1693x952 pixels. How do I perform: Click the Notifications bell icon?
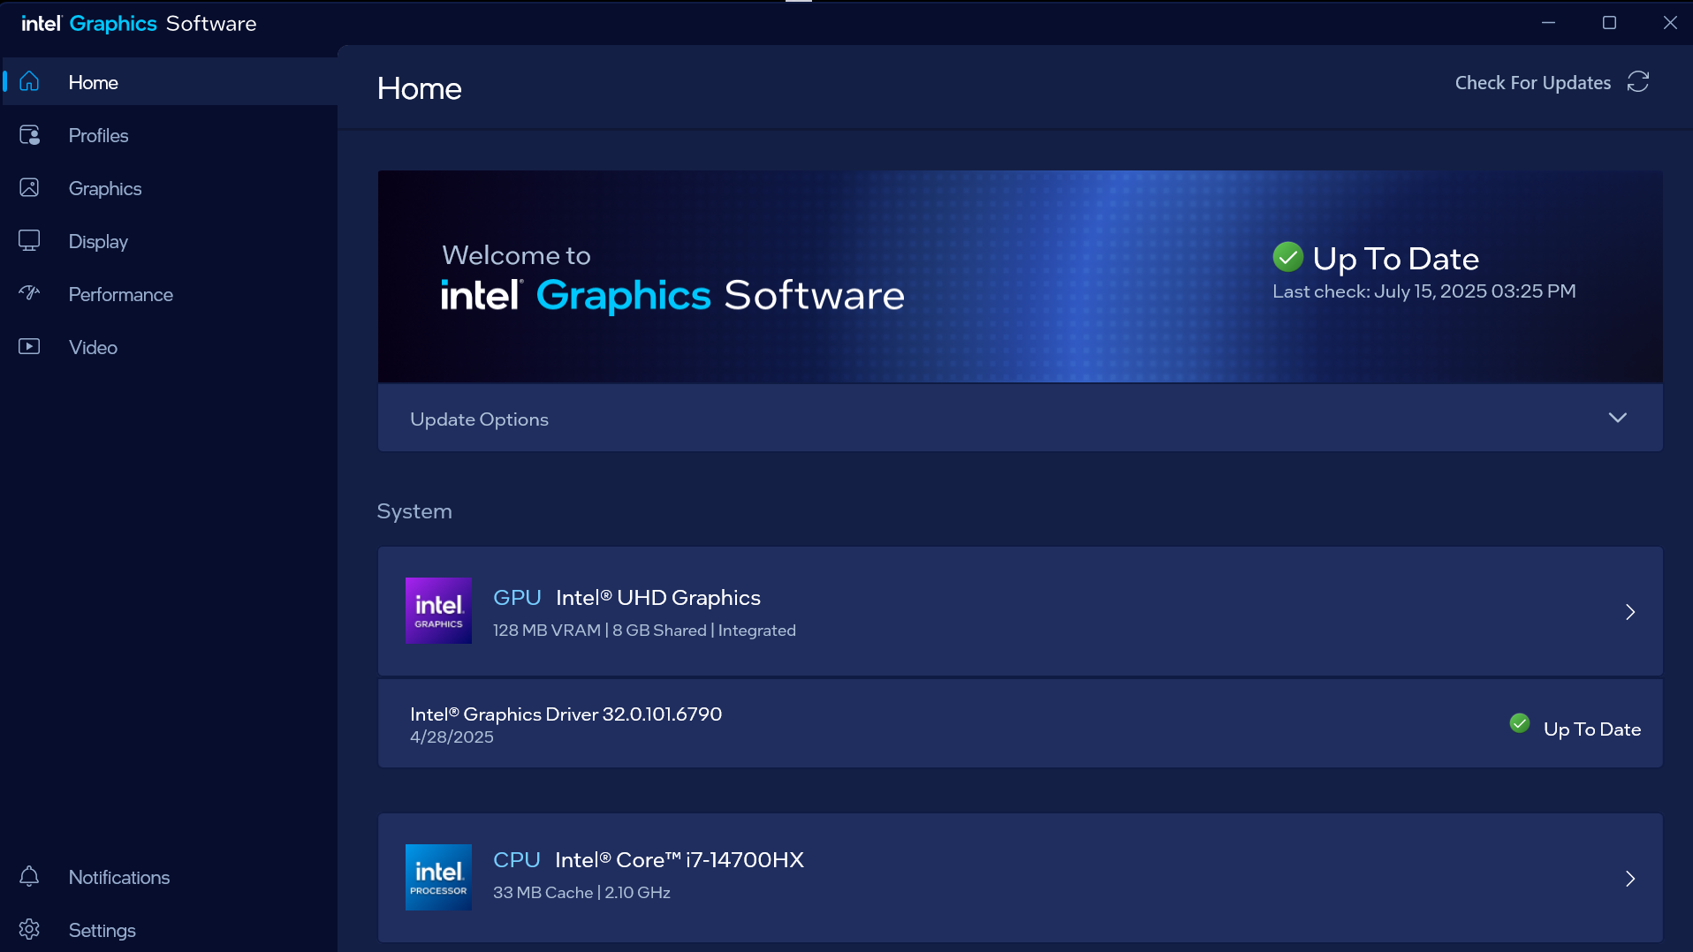pyautogui.click(x=29, y=877)
